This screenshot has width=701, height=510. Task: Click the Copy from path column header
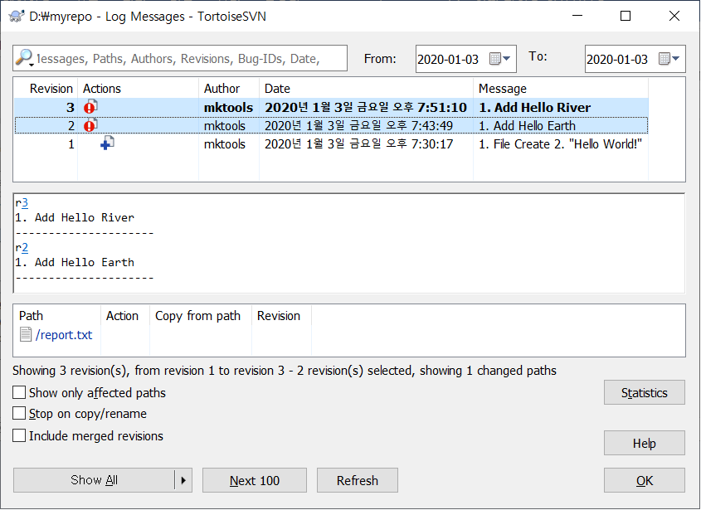(202, 316)
